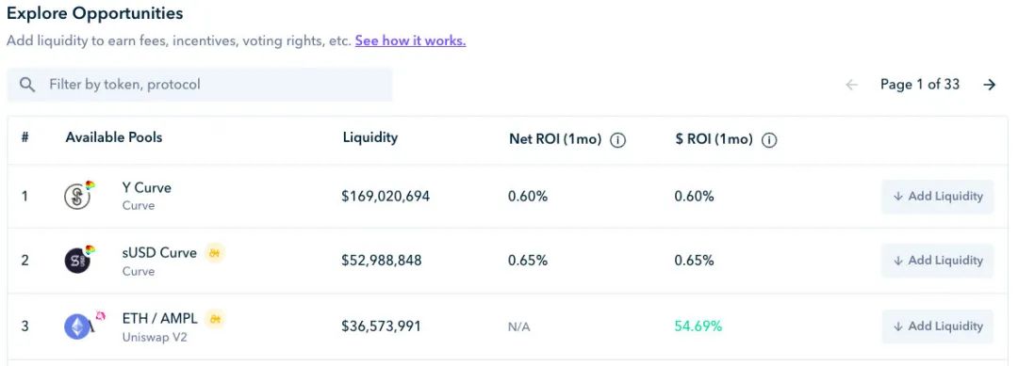The height and width of the screenshot is (366, 1018).
Task: Click yellow badge next to ETH / AMPL
Action: pos(215,319)
